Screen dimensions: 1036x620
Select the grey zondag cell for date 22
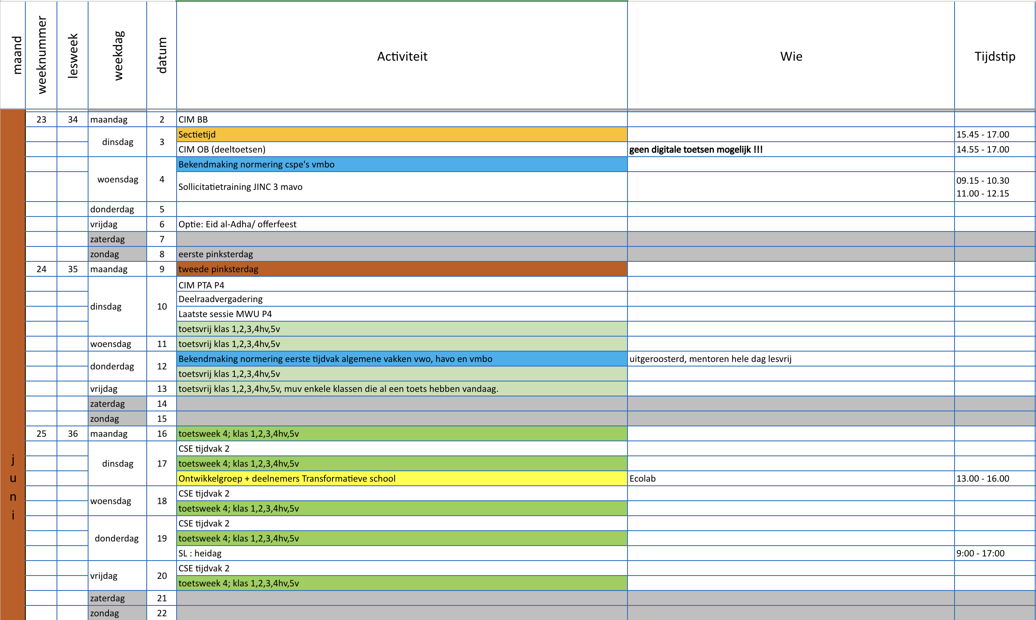pos(117,613)
